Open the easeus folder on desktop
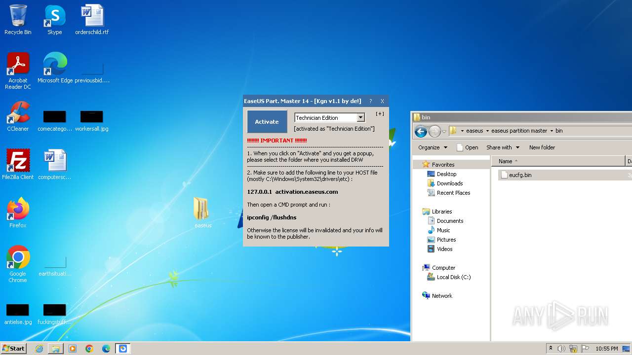The height and width of the screenshot is (355, 632). pos(203,213)
